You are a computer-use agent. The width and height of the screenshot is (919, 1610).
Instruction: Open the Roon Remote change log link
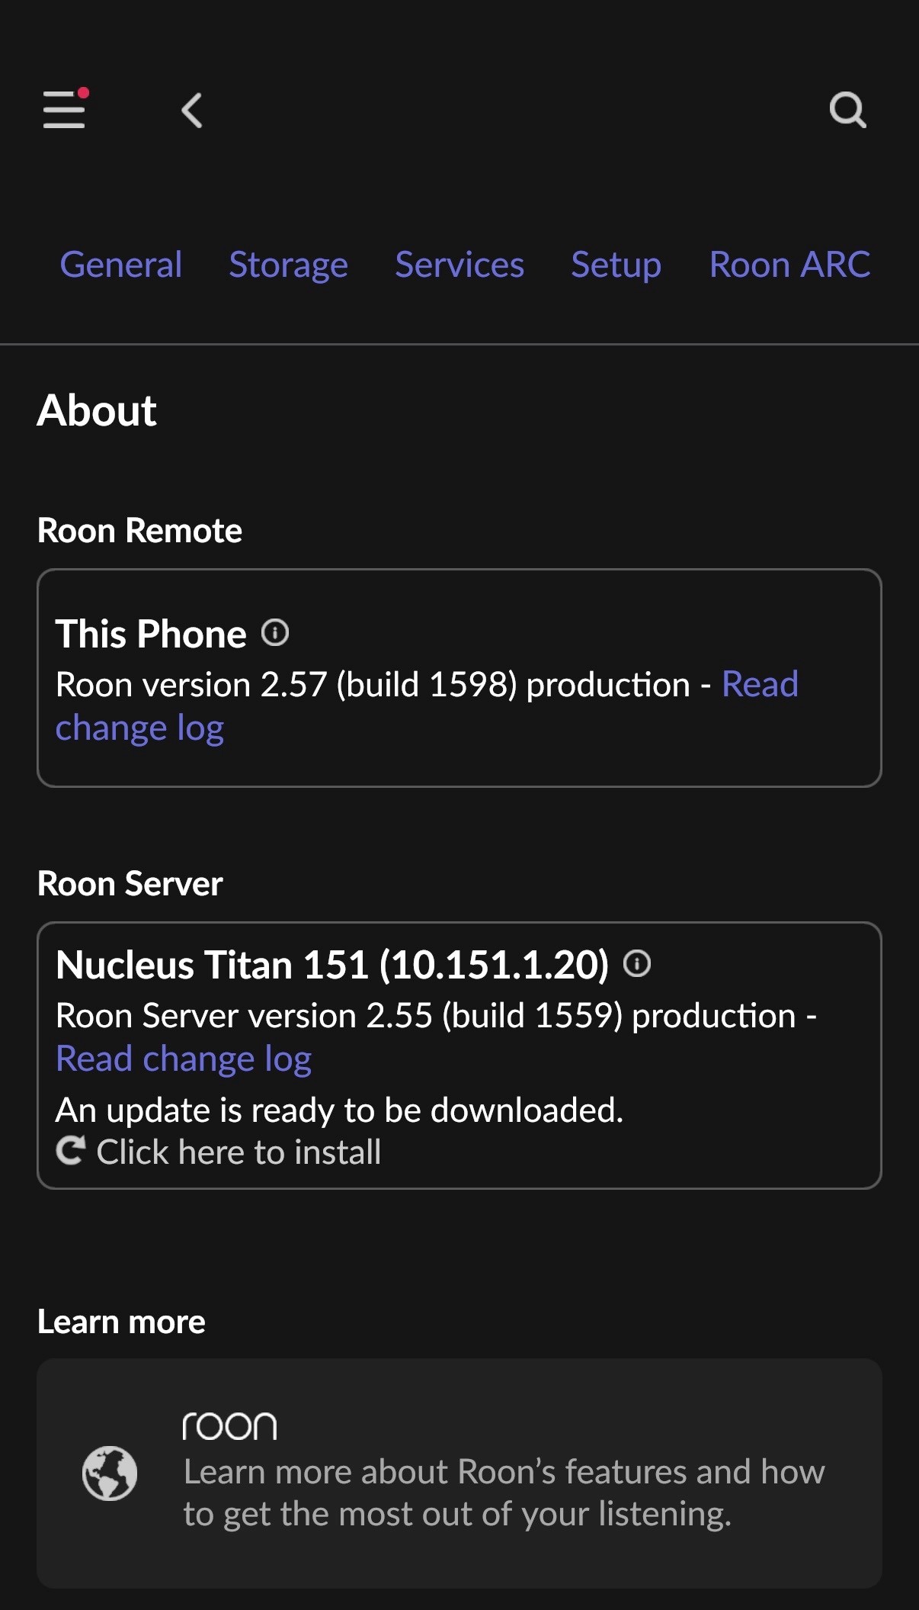pyautogui.click(x=140, y=729)
